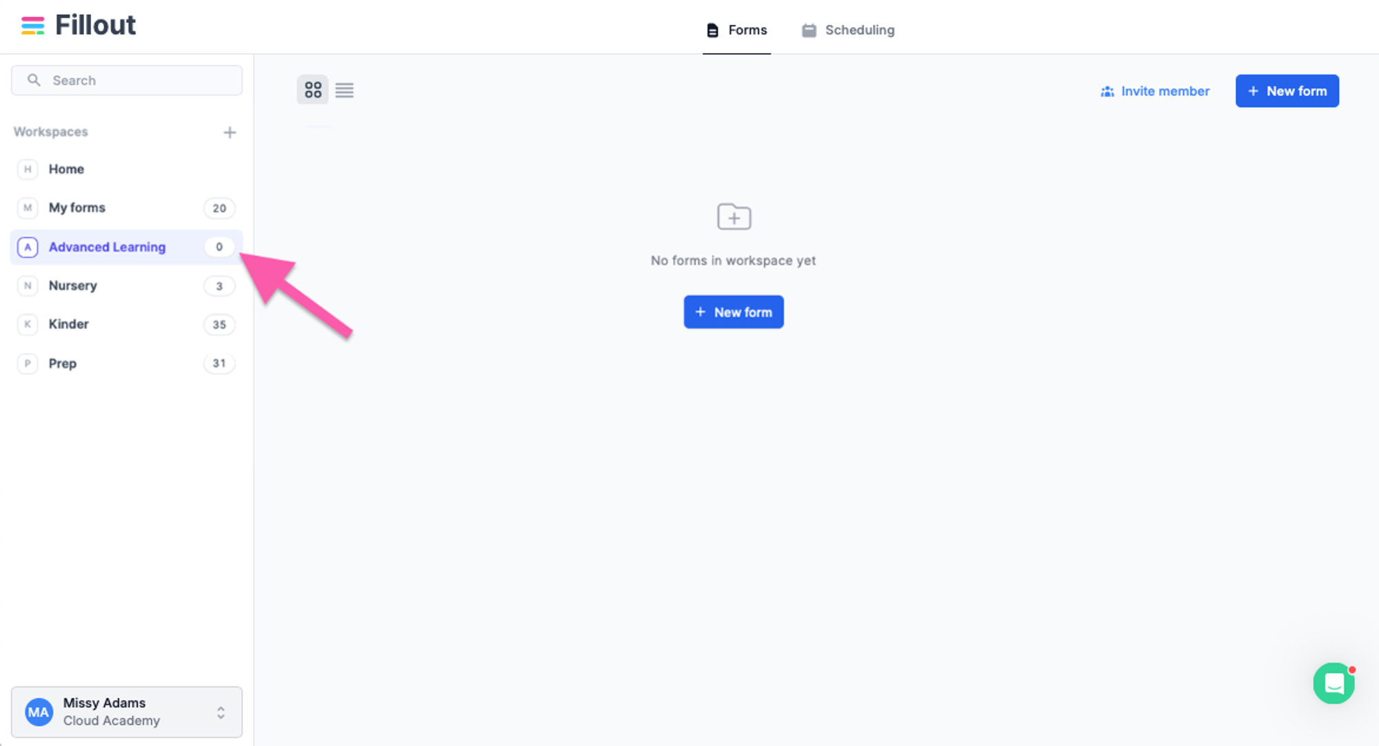This screenshot has width=1379, height=746.
Task: Click the Invite member button
Action: (1156, 91)
